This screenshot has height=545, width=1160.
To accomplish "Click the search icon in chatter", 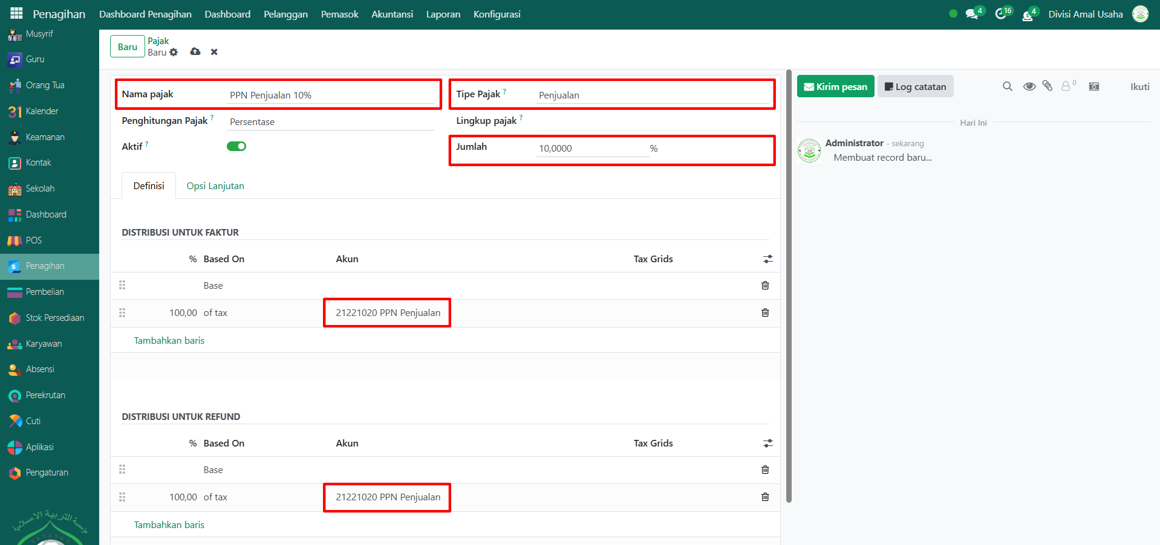I will (1007, 86).
